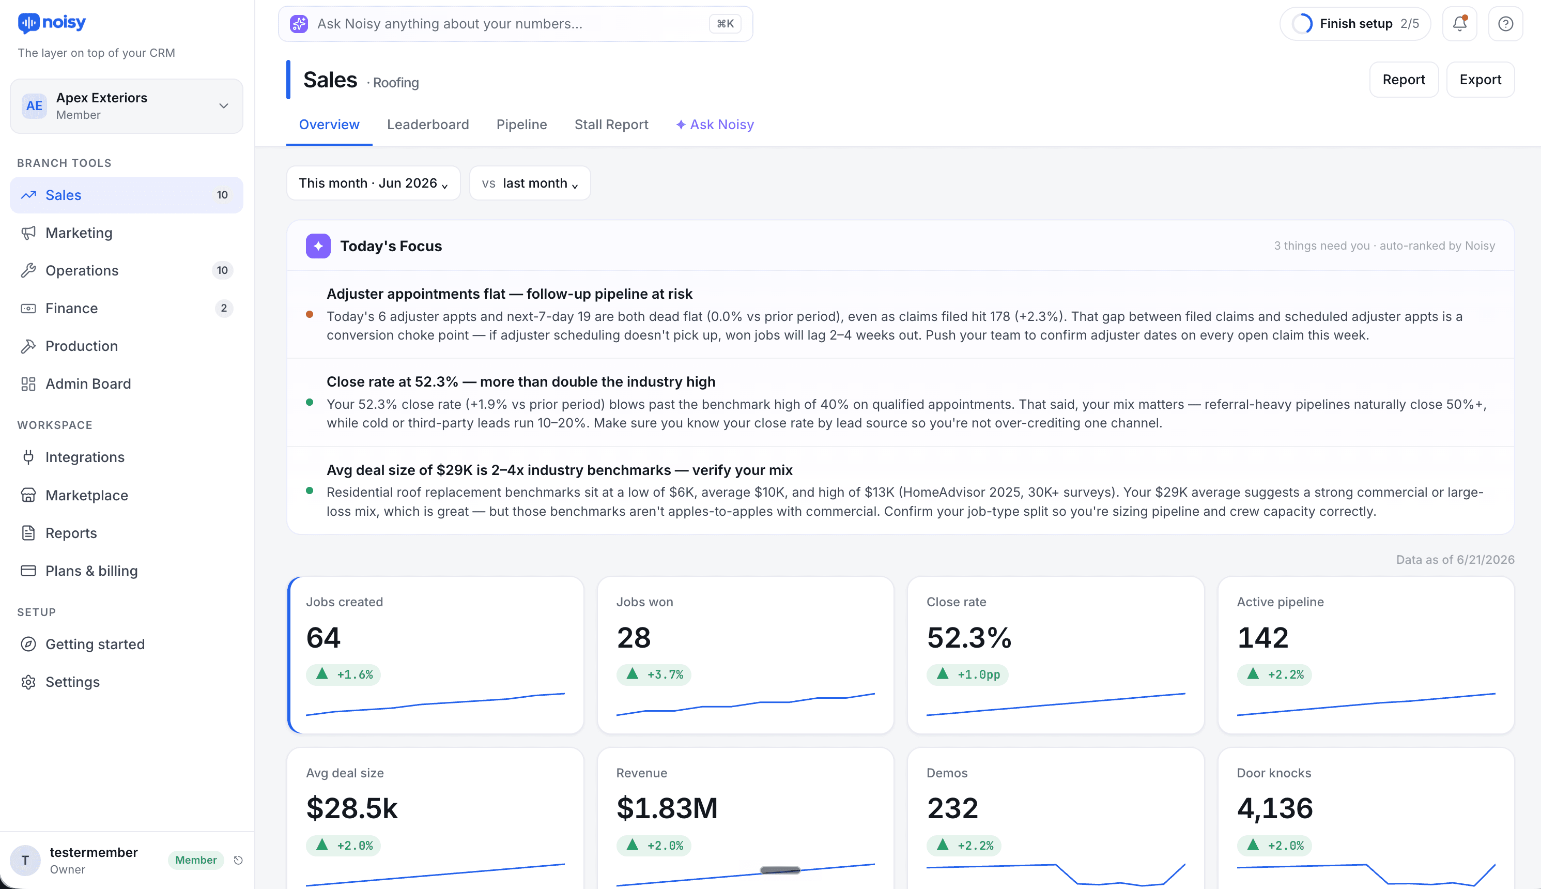Select the Revenue metric card
1541x889 pixels.
(x=745, y=818)
